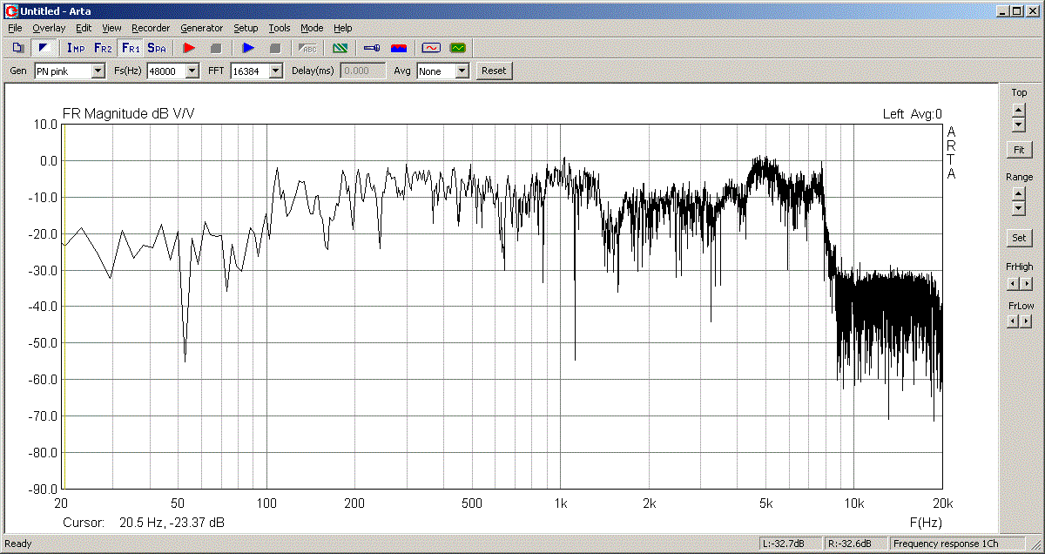Image resolution: width=1045 pixels, height=554 pixels.
Task: Click the New file toolbar icon
Action: [17, 48]
